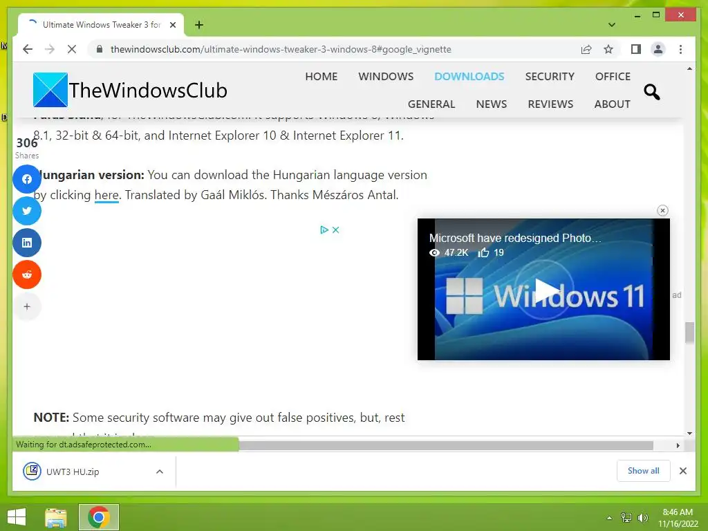Screen dimensions: 708x531
Task: Open the NEWS menu item
Action: coord(492,104)
